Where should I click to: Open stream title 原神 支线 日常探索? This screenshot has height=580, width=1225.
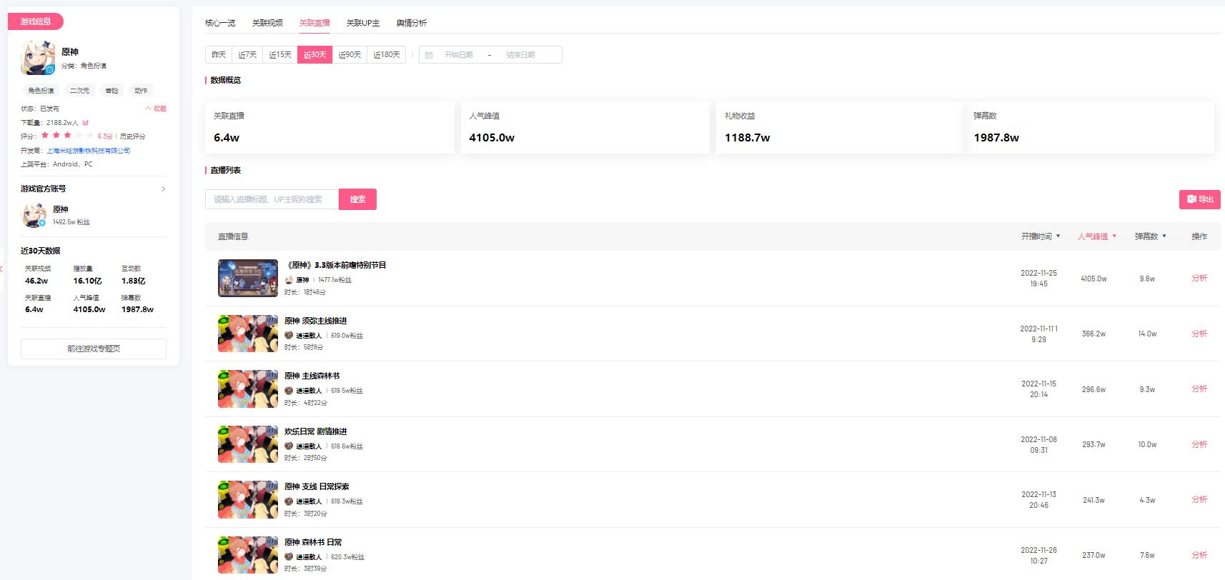point(317,486)
